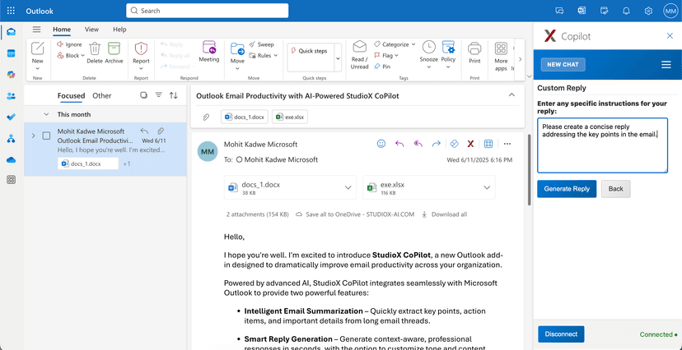Screen dimensions: 682x350
Task: Click the New mail ribbon button
Action: 37,53
